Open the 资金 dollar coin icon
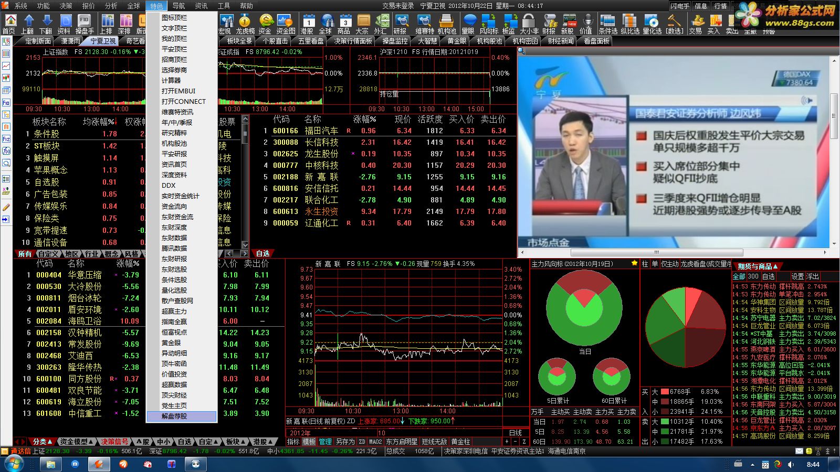This screenshot has width=840, height=472. (x=266, y=24)
